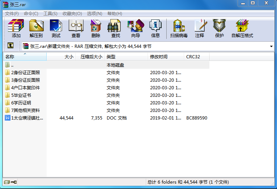Click the 删除 (Delete) icon
277x189 pixels.
96,28
